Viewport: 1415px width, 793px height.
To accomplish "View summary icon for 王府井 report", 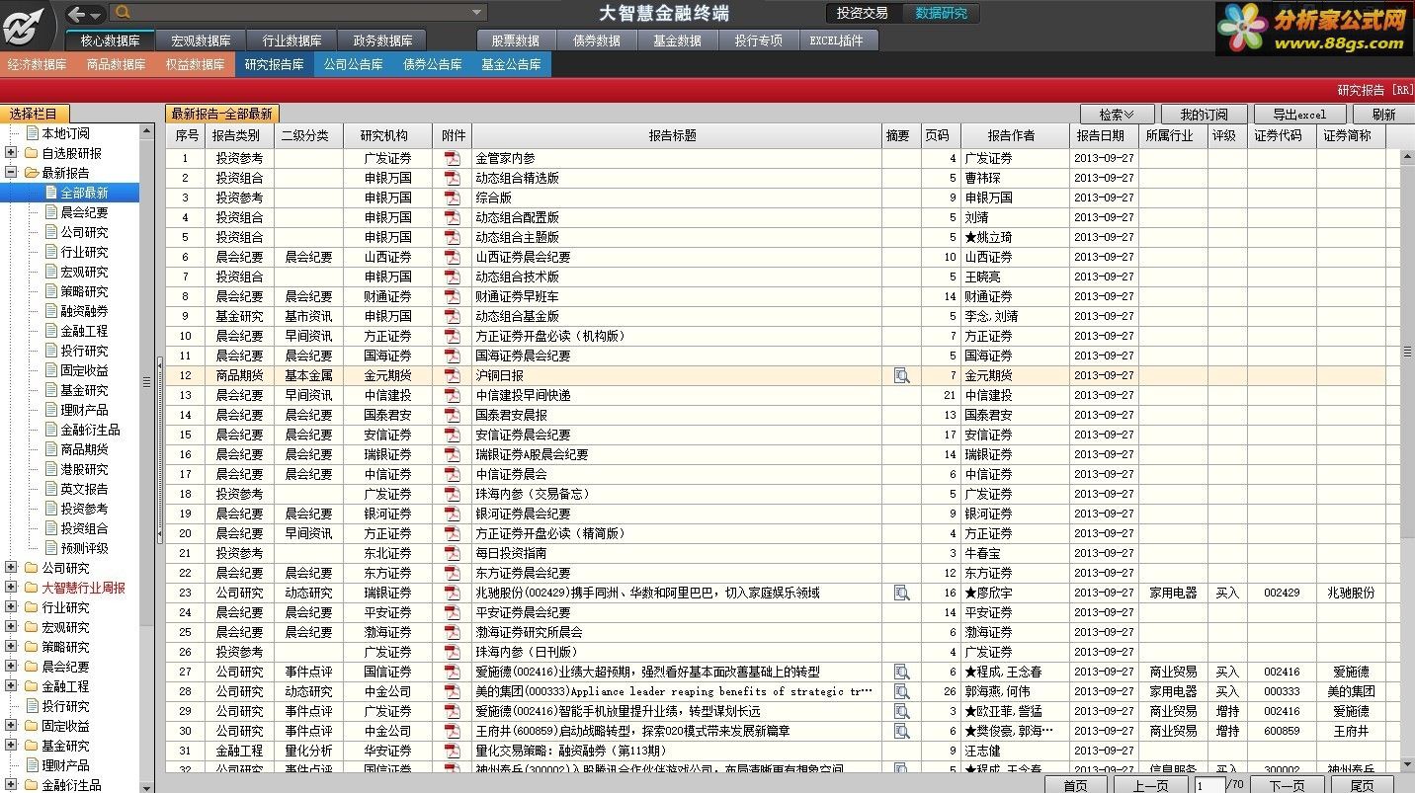I will (x=901, y=731).
